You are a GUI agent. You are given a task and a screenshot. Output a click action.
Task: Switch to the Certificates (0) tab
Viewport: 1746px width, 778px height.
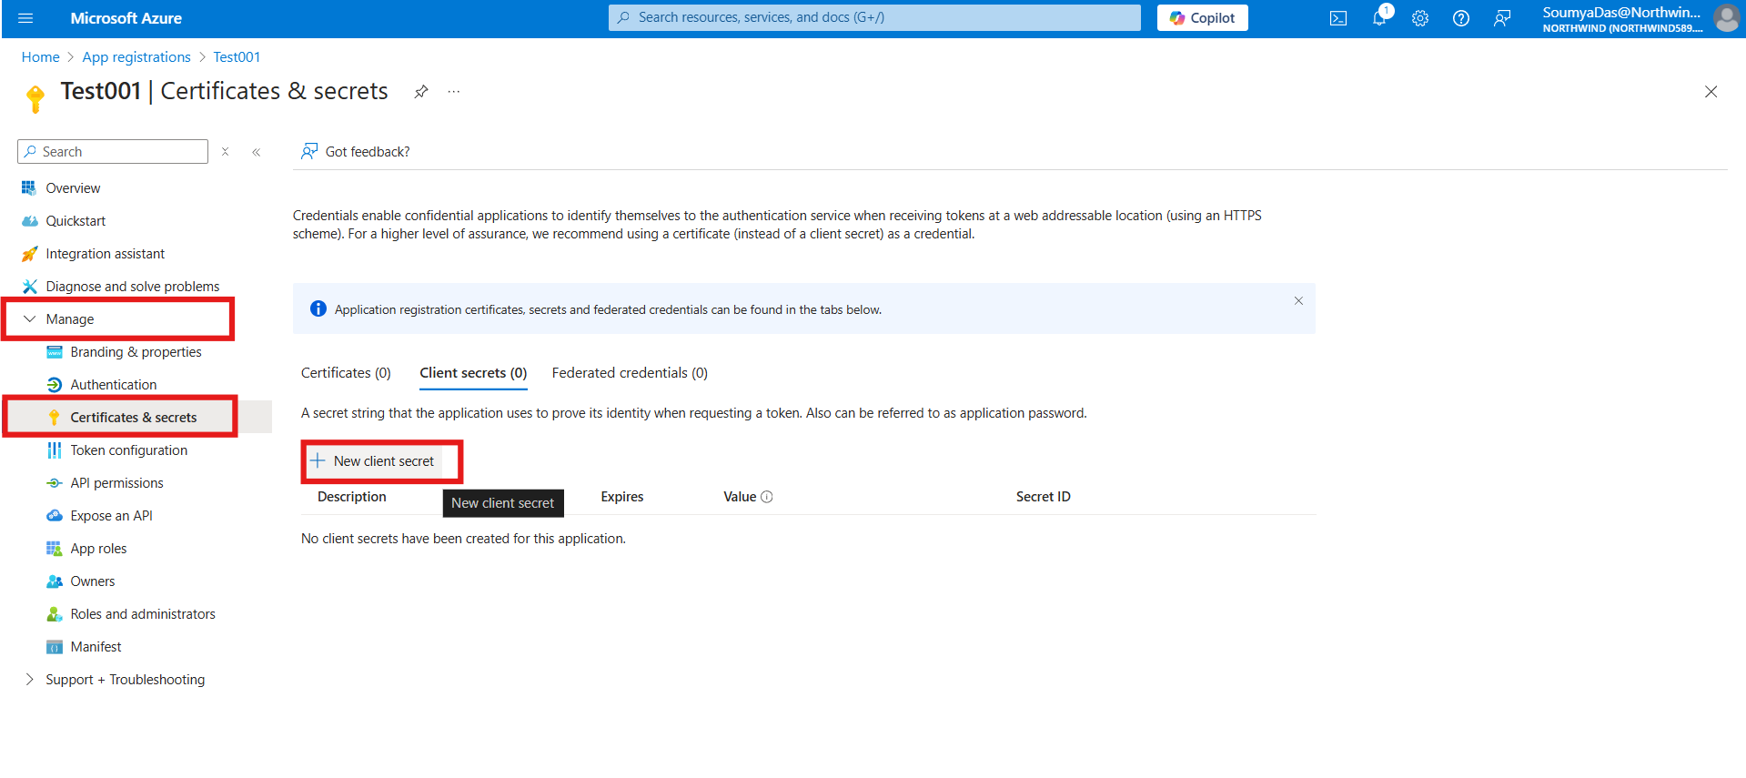pos(346,373)
